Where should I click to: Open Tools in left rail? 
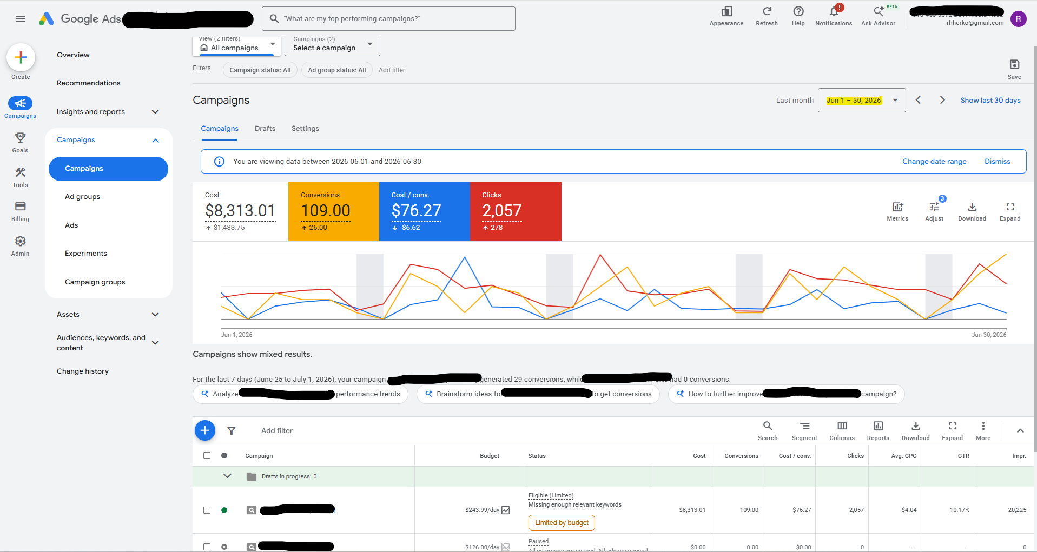tap(21, 177)
